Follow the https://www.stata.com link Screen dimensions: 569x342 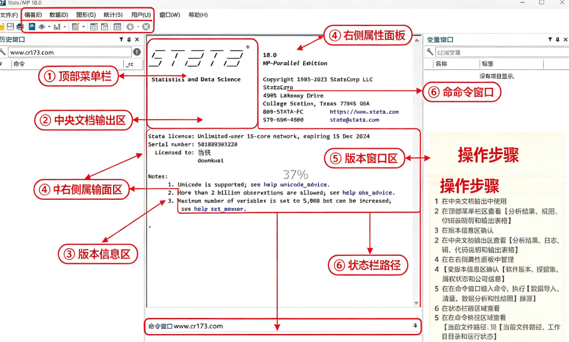[364, 112]
